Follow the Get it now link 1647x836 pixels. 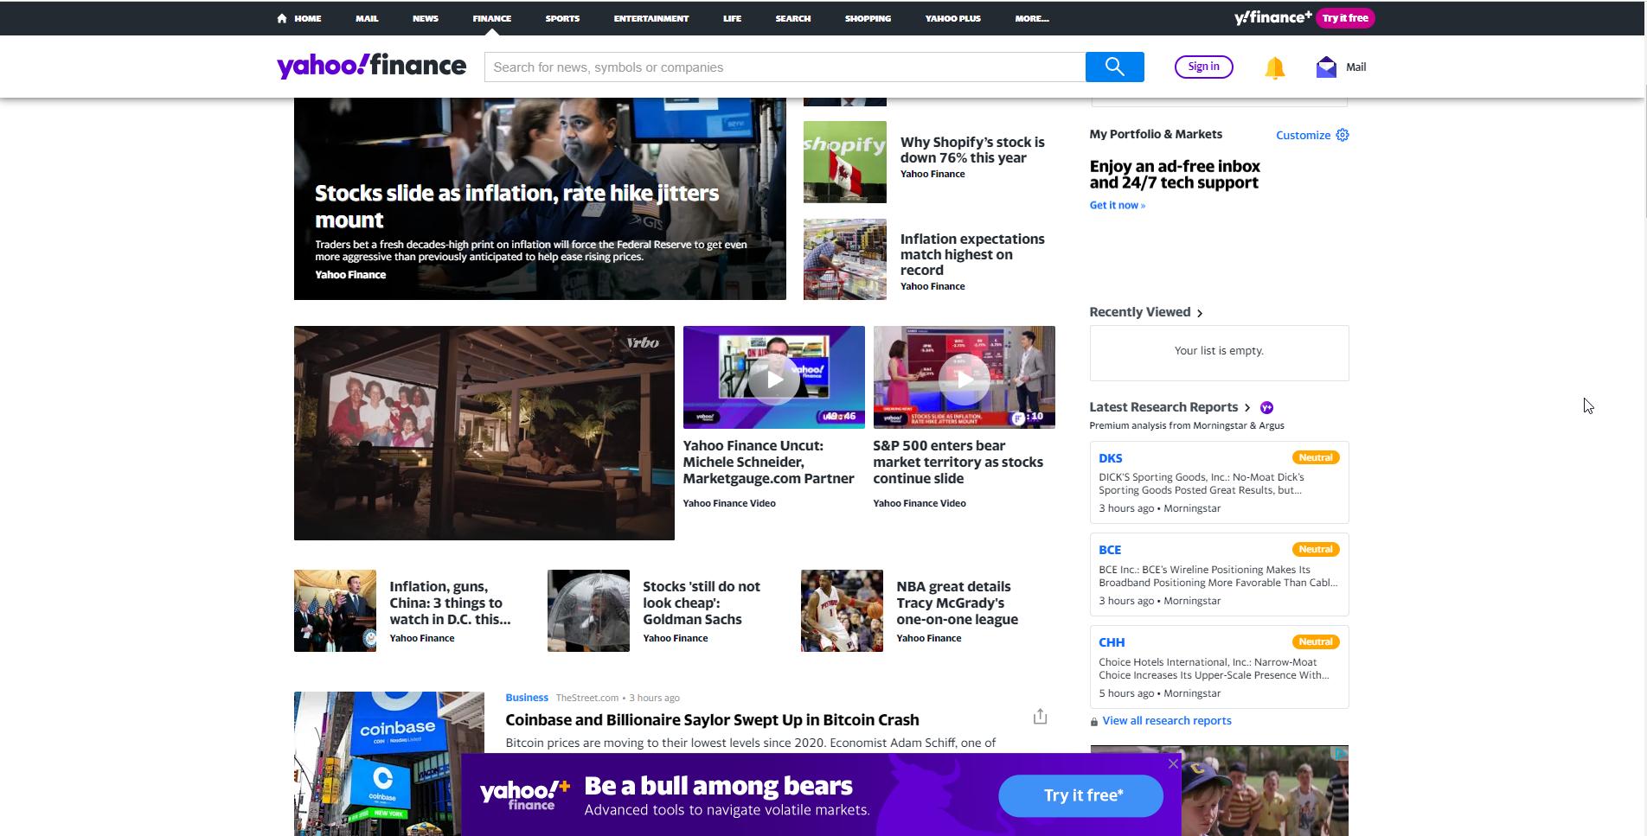click(x=1117, y=205)
